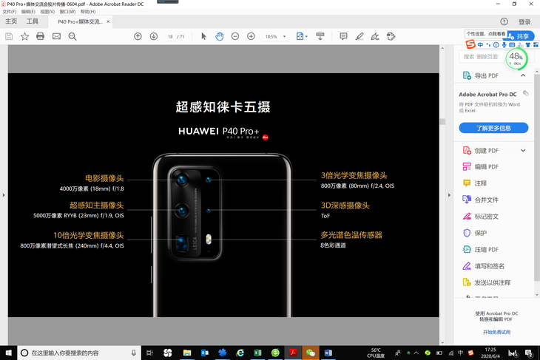Send the file by email icon

pos(56,36)
